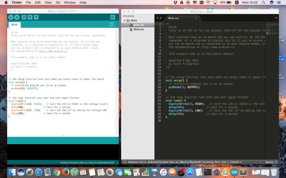The image size is (286, 178).
Task: Open Launchpad rocket in the Dock
Action: tap(30, 172)
